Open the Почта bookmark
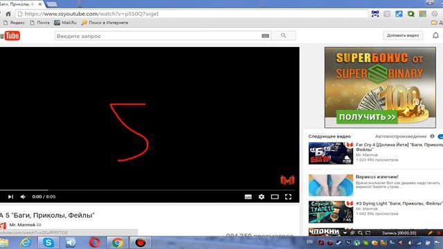The height and width of the screenshot is (249, 443). point(40,23)
